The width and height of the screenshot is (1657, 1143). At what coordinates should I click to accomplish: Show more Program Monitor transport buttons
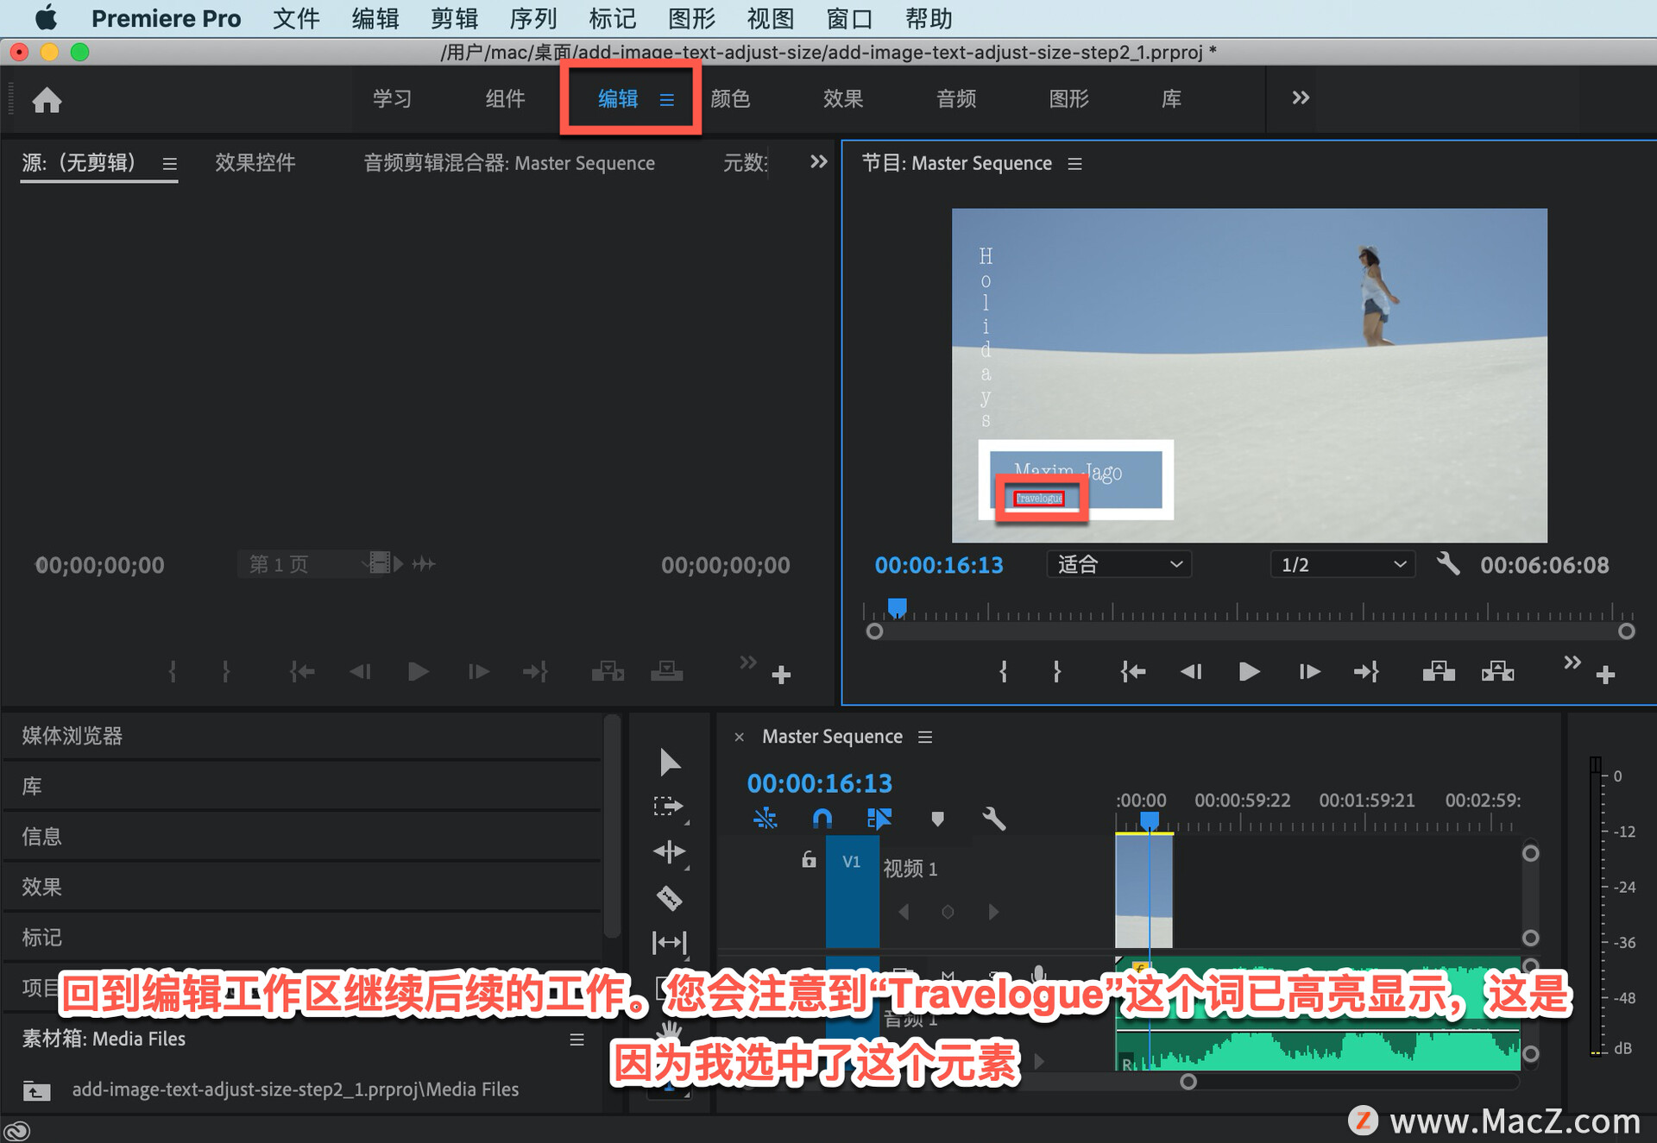point(1572,663)
